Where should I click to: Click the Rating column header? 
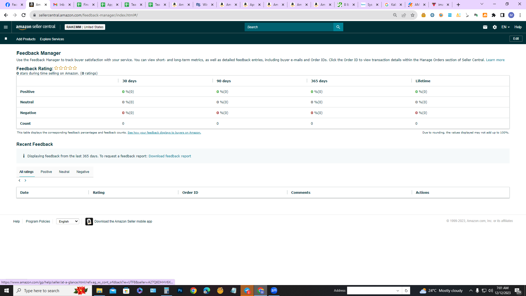(99, 193)
